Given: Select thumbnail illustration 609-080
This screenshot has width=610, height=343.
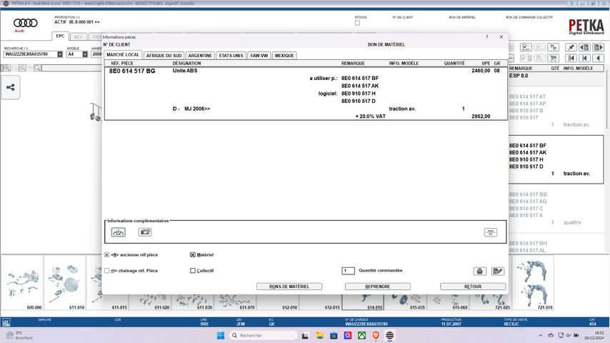Looking at the screenshot, I should [24, 283].
